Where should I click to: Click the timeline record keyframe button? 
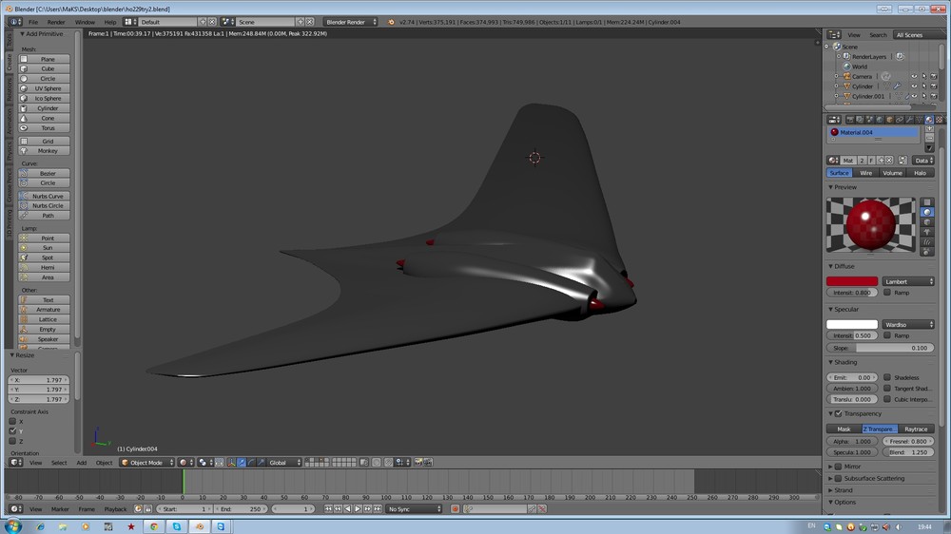455,509
